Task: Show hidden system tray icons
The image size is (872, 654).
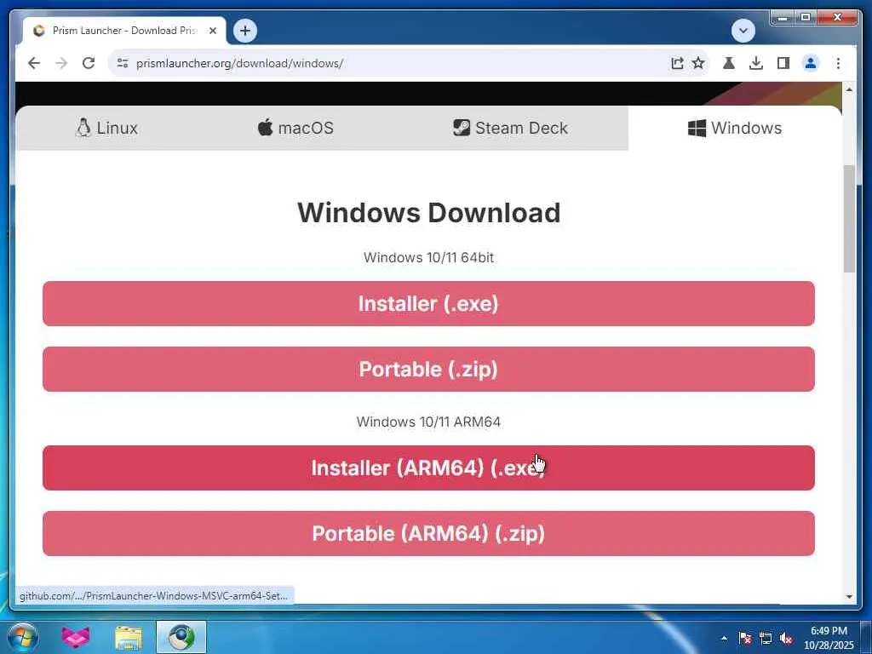Action: [724, 638]
